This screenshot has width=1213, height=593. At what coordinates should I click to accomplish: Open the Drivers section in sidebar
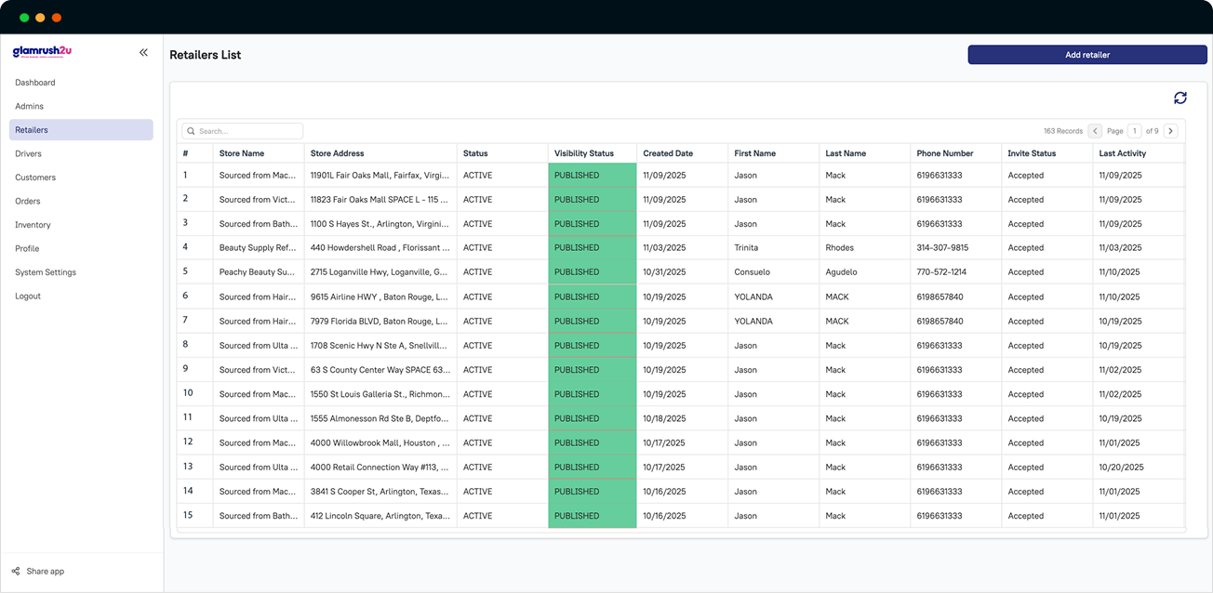coord(29,153)
